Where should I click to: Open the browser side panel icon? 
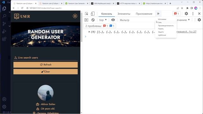[x=192, y=8]
